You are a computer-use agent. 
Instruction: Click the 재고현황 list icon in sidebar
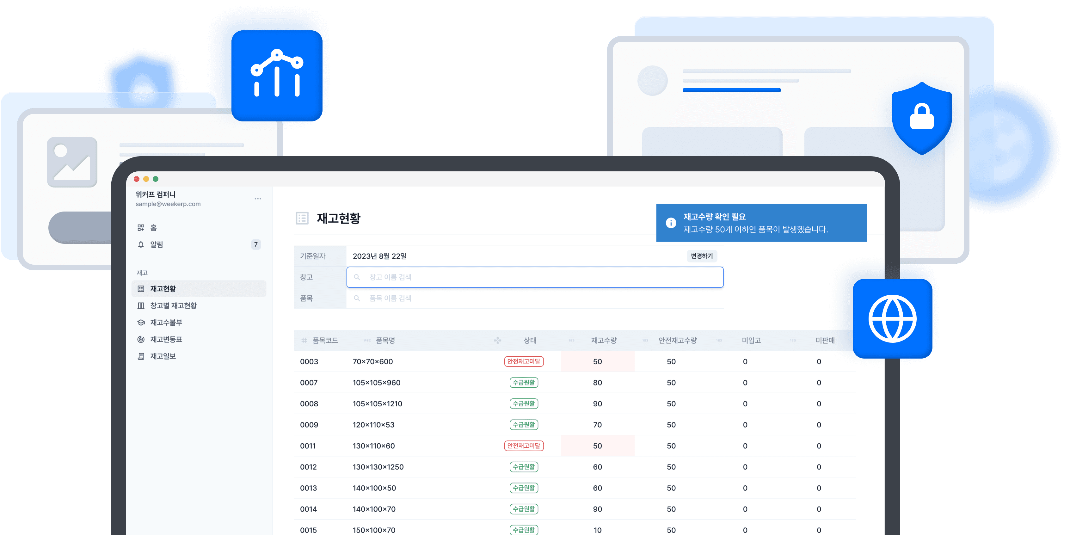(141, 289)
